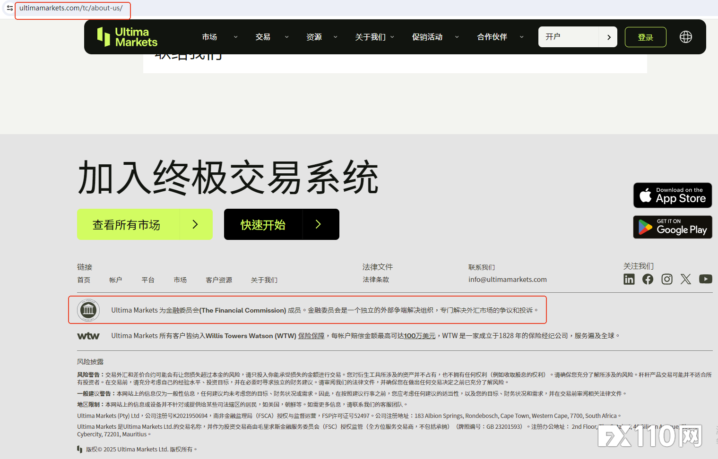Expand the 合作伙伴 dropdown chevron

pyautogui.click(x=521, y=37)
